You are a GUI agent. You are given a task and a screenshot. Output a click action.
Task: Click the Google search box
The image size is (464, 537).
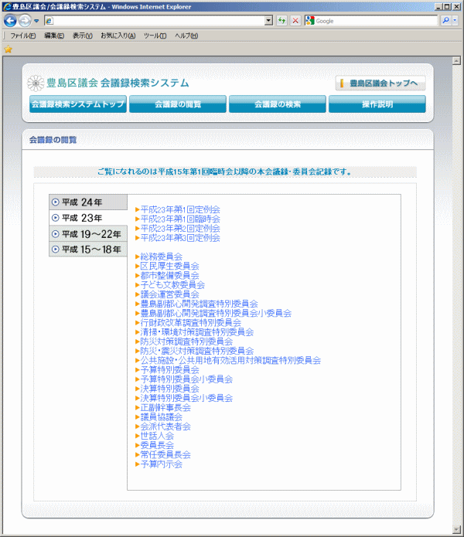coord(371,21)
